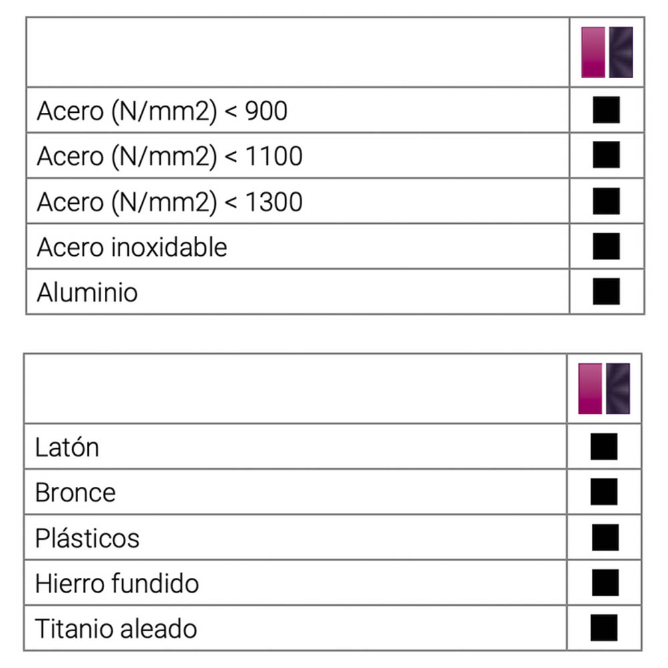
Task: Click the "Aluminio" row label
Action: [88, 293]
